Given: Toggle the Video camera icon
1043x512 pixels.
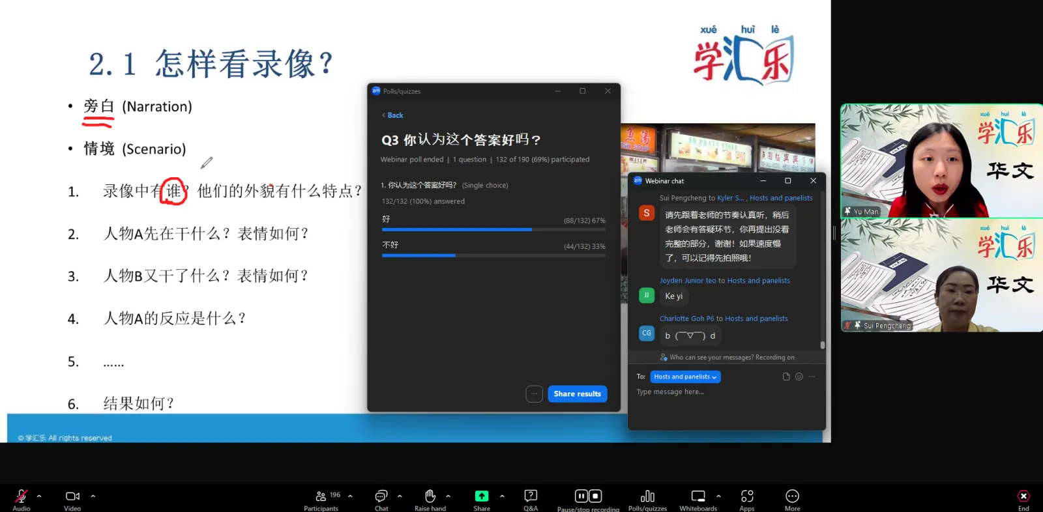Looking at the screenshot, I should 72,496.
